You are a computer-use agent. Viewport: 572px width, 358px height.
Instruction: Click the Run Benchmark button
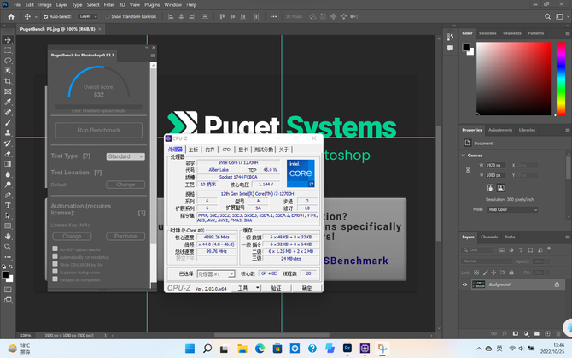tap(99, 130)
